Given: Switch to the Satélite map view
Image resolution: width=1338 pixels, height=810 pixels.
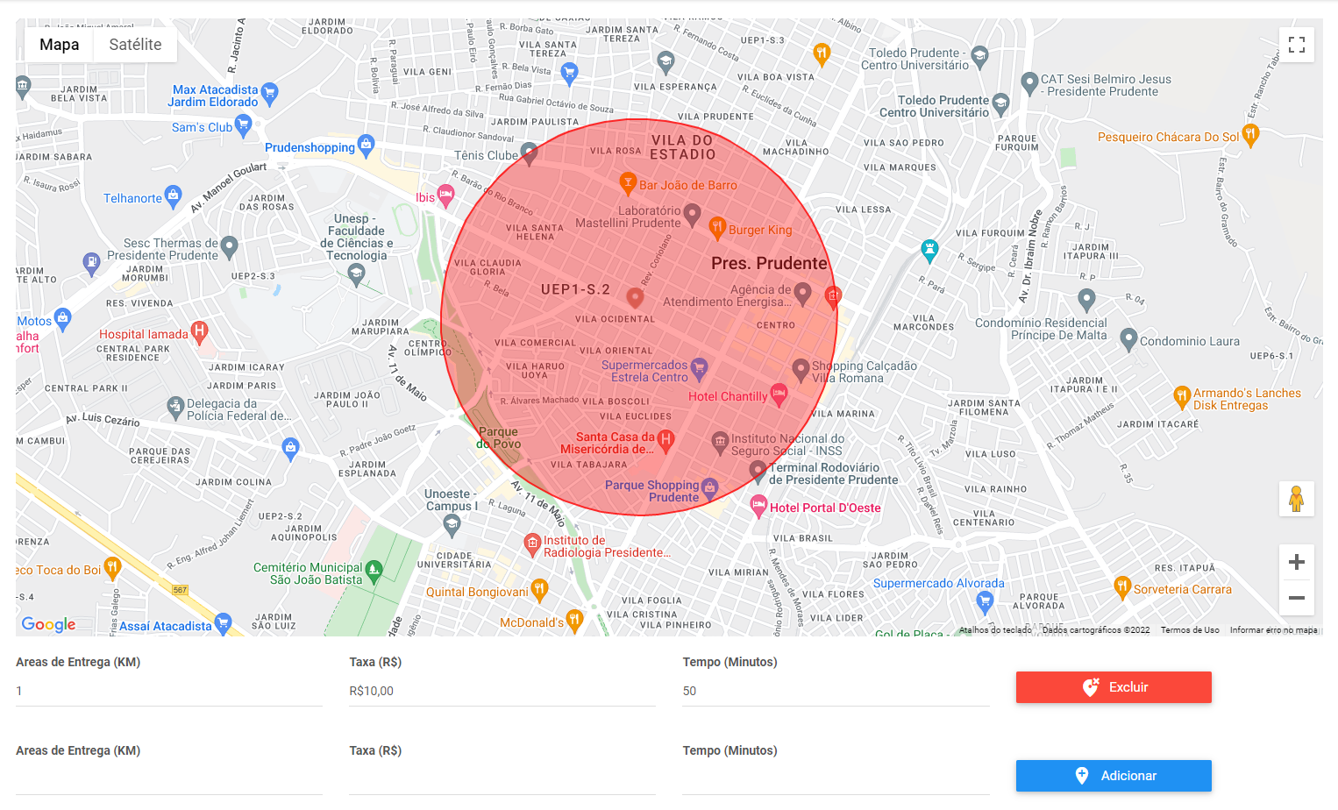Looking at the screenshot, I should pos(135,45).
